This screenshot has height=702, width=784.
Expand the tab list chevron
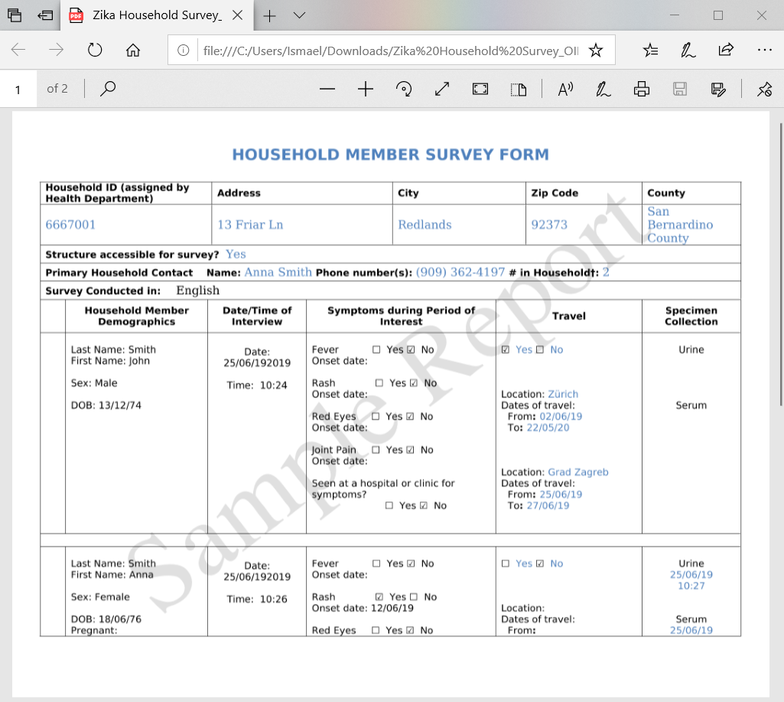click(300, 15)
